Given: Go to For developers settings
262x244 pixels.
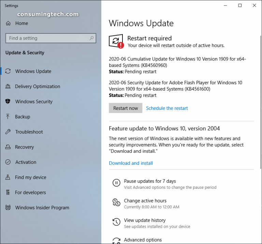Looking at the screenshot, I should point(30,192).
